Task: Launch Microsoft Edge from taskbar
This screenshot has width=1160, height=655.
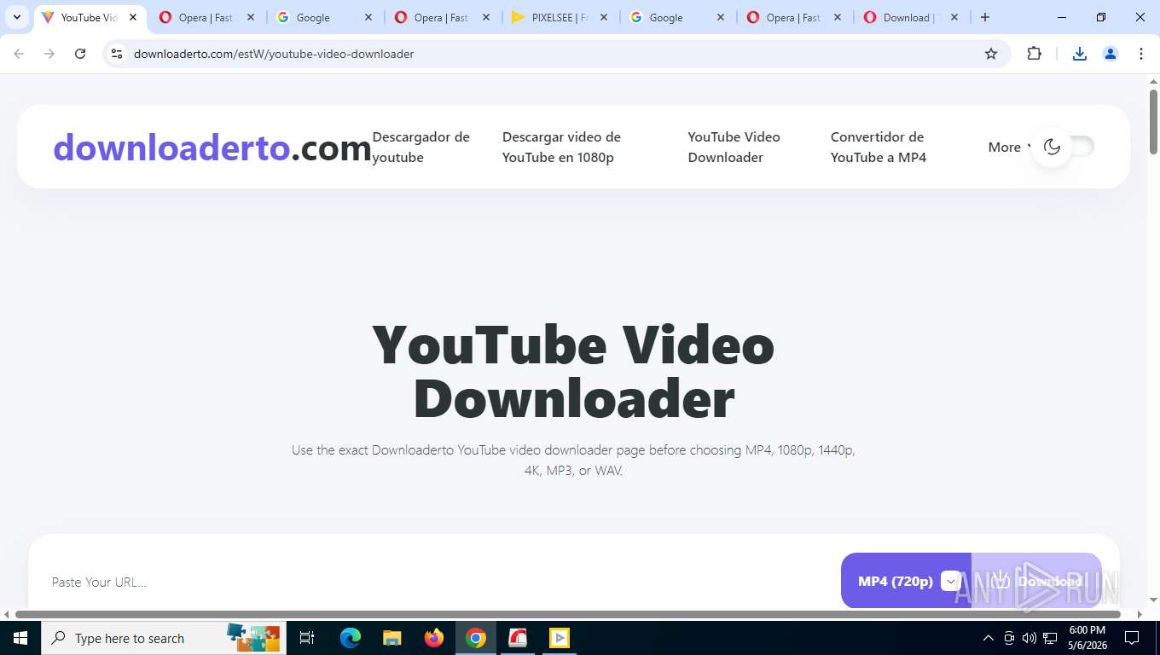Action: tap(351, 638)
